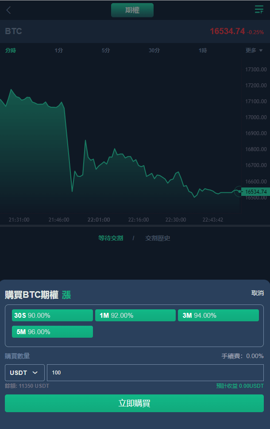Switch to the 5分 interval tab
270x429 pixels.
tap(106, 51)
